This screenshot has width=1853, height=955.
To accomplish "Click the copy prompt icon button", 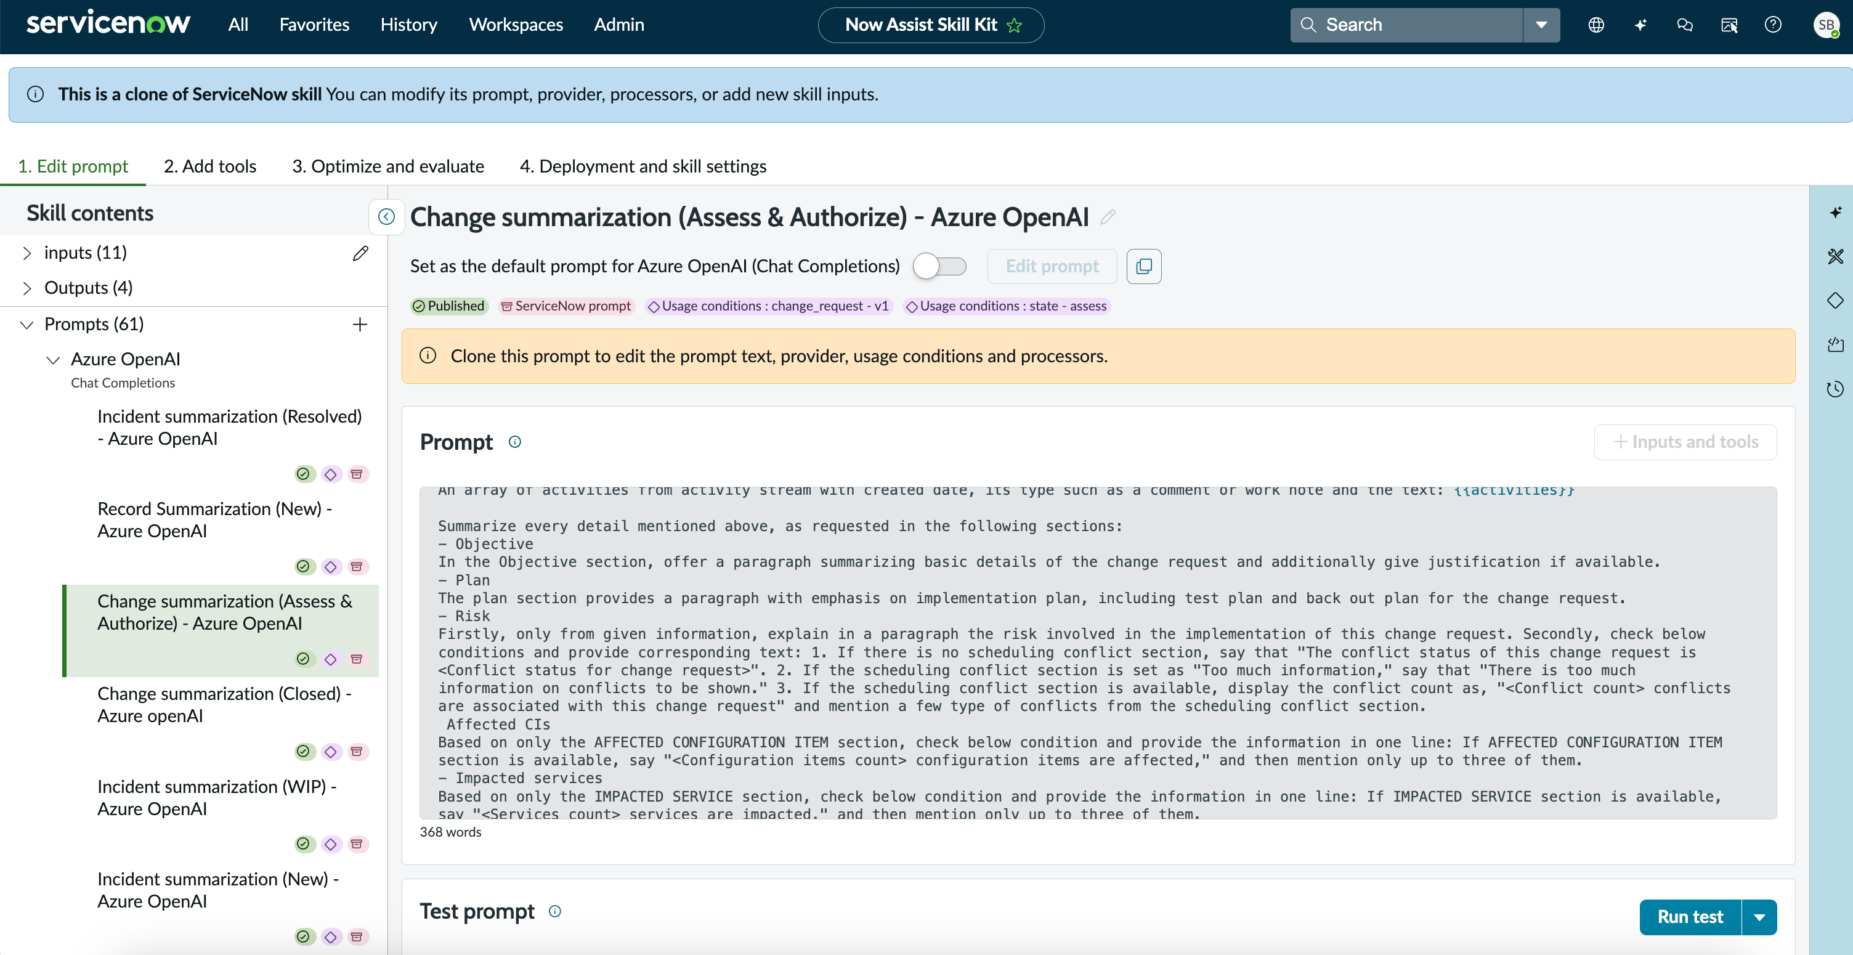I will 1144,266.
